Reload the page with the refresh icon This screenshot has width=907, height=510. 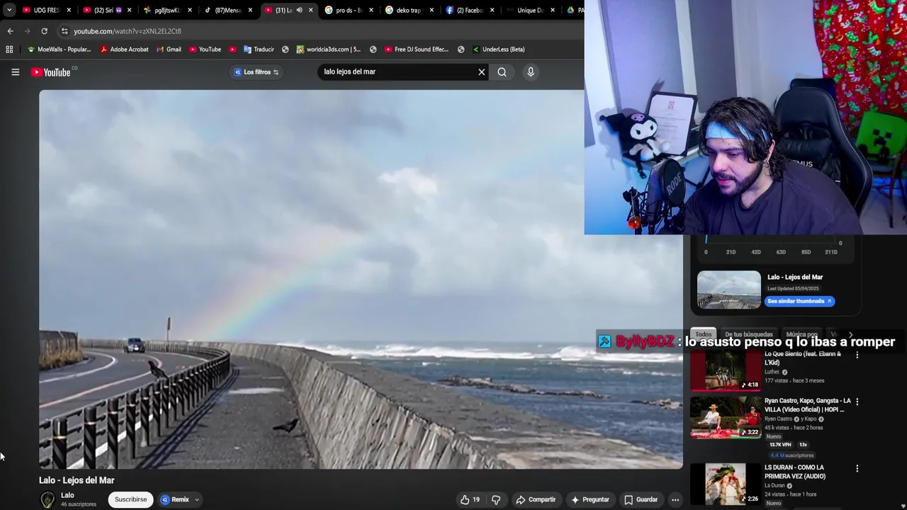(x=44, y=31)
